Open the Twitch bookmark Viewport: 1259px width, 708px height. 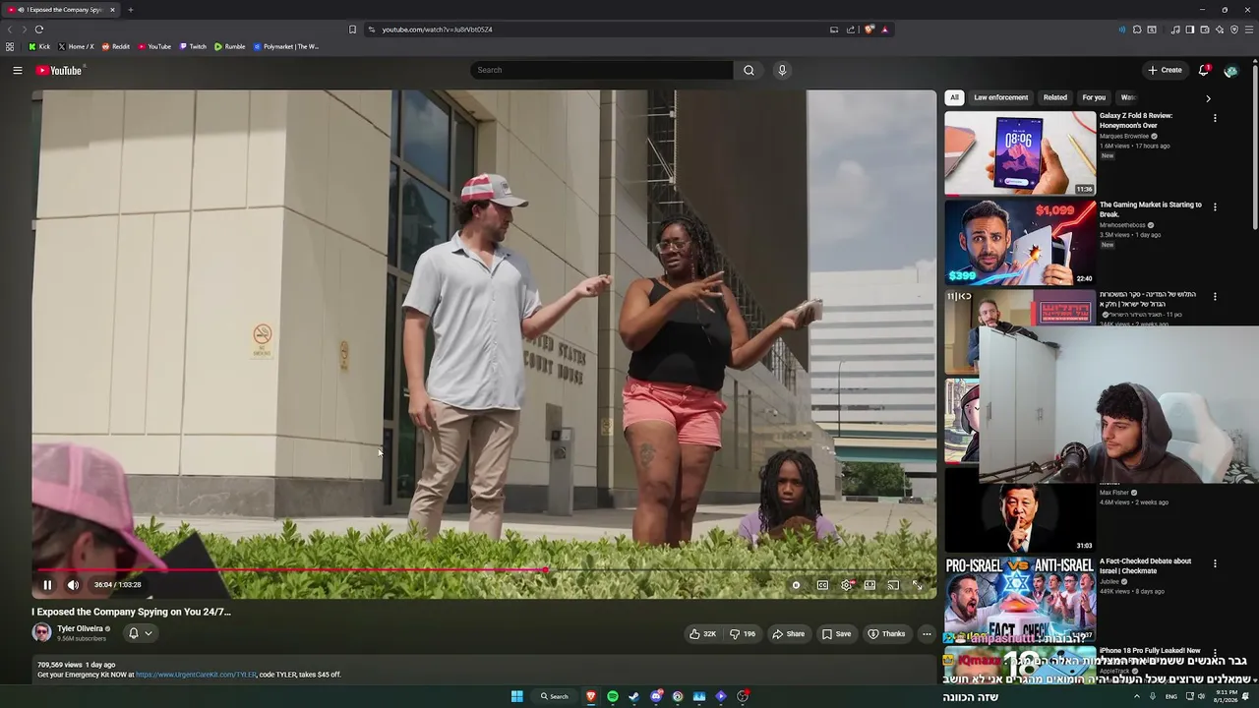coord(193,46)
